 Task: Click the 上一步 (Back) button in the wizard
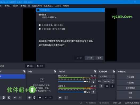click(x=79, y=58)
